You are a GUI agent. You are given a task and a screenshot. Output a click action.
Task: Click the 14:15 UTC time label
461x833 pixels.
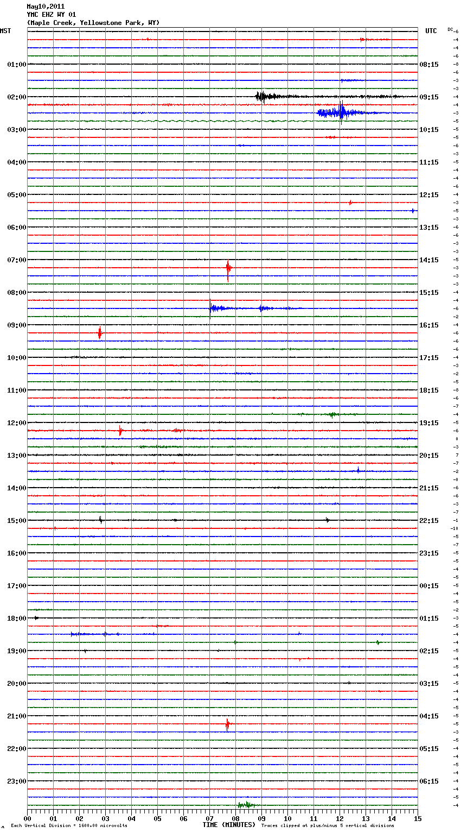point(429,260)
